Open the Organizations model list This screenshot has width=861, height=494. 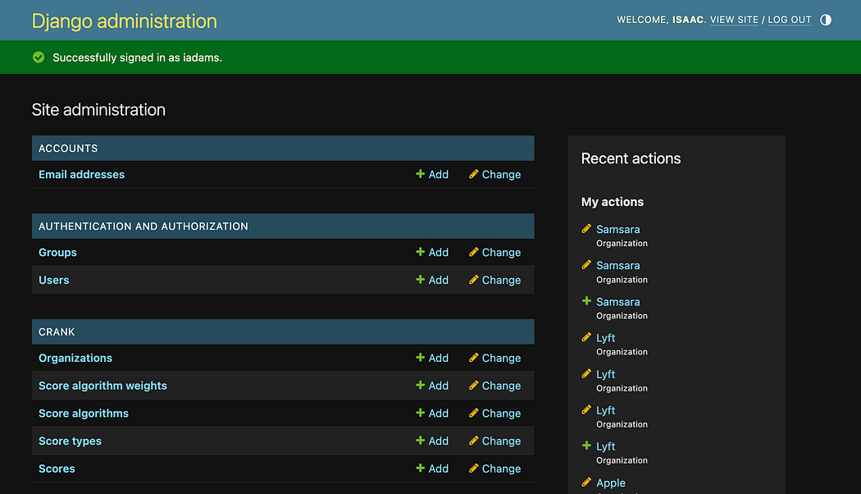[75, 358]
